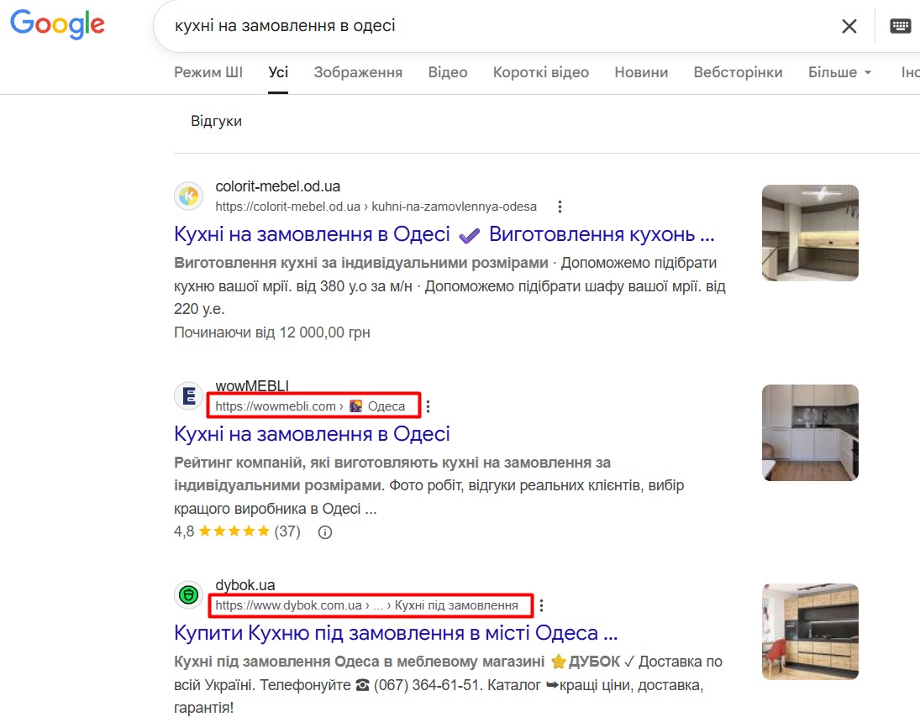Open the dybok.com.ua Кухні під замовлення breadcrumb
Viewport: 920px width, 717px height.
[x=366, y=605]
